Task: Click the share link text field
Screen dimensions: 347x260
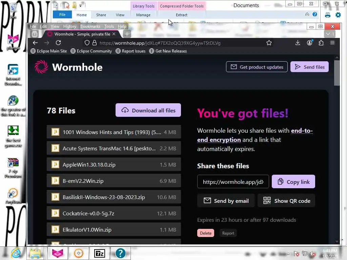Action: pos(233,181)
